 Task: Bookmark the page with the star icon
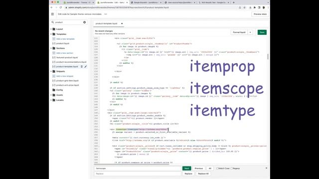coord(244,7)
